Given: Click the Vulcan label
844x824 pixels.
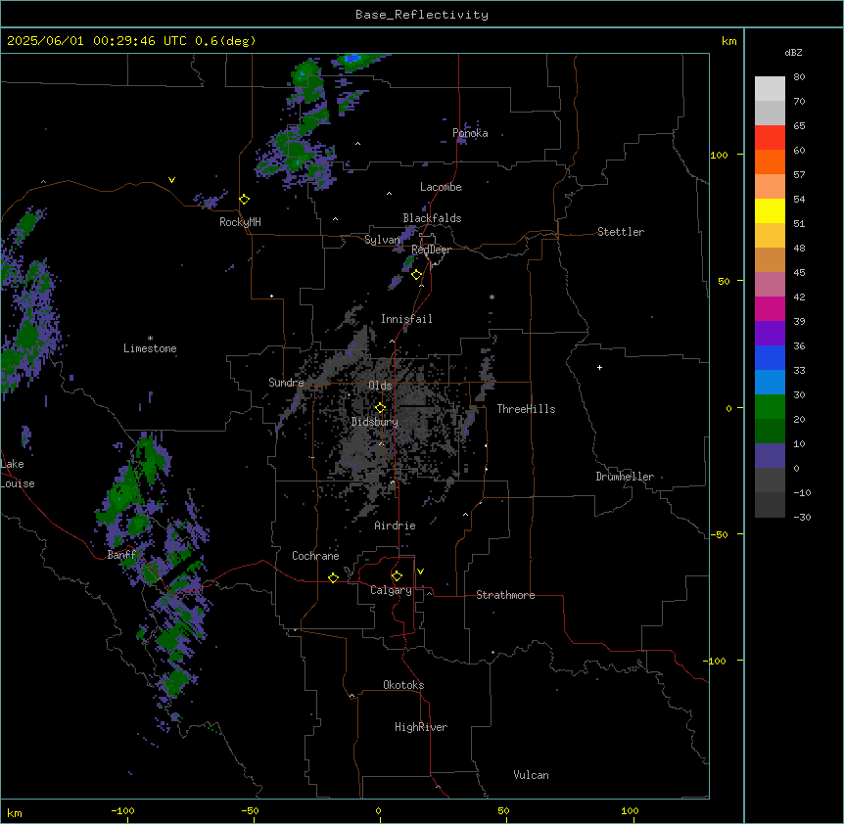Looking at the screenshot, I should click(532, 775).
